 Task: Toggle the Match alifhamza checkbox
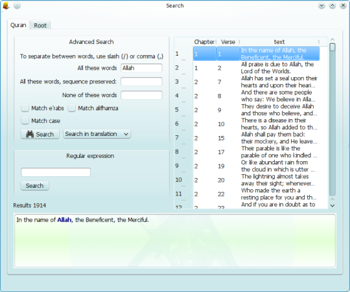pos(72,108)
